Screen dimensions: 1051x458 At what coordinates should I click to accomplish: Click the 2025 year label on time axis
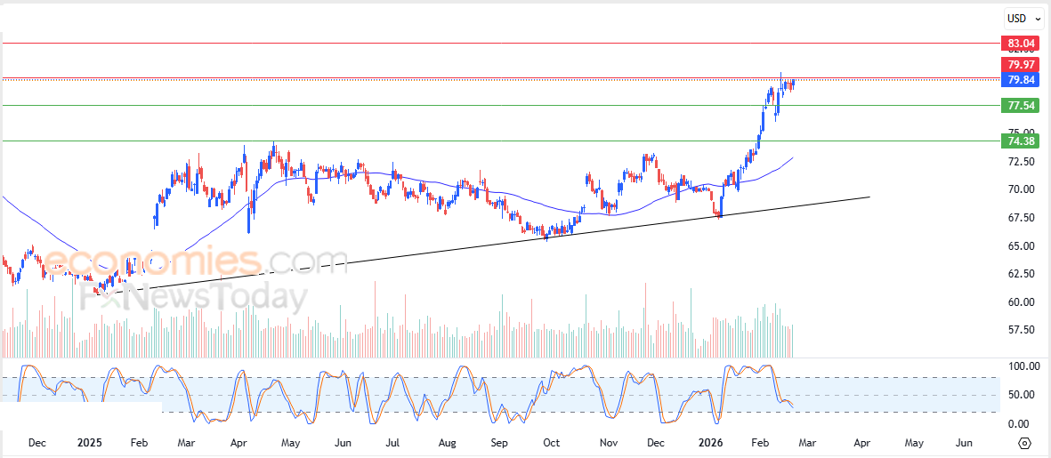click(89, 443)
